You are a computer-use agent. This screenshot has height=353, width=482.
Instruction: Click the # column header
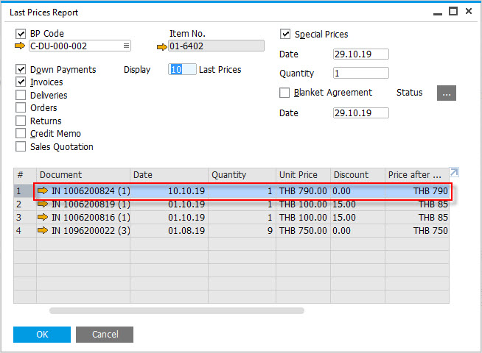click(x=25, y=175)
